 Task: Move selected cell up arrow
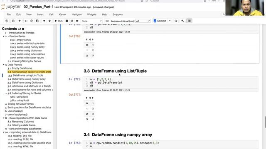pyautogui.click(x=44, y=21)
